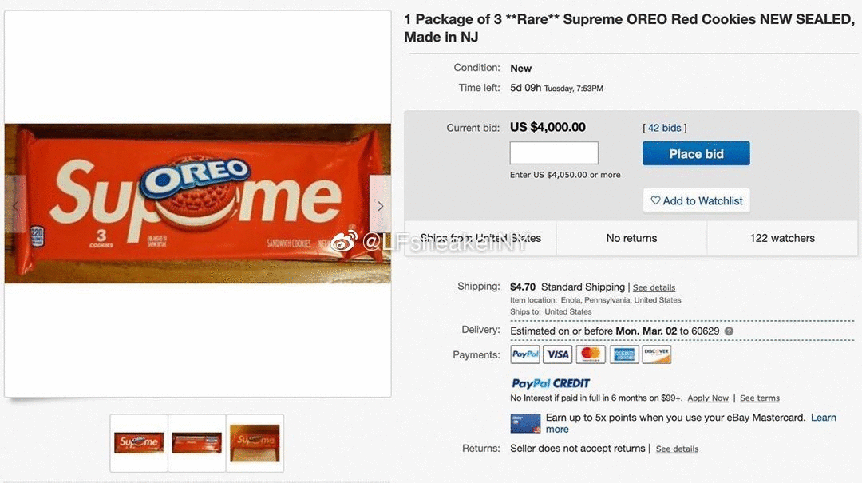Image resolution: width=862 pixels, height=483 pixels.
Task: Click the Mastercard payment icon
Action: coord(591,354)
